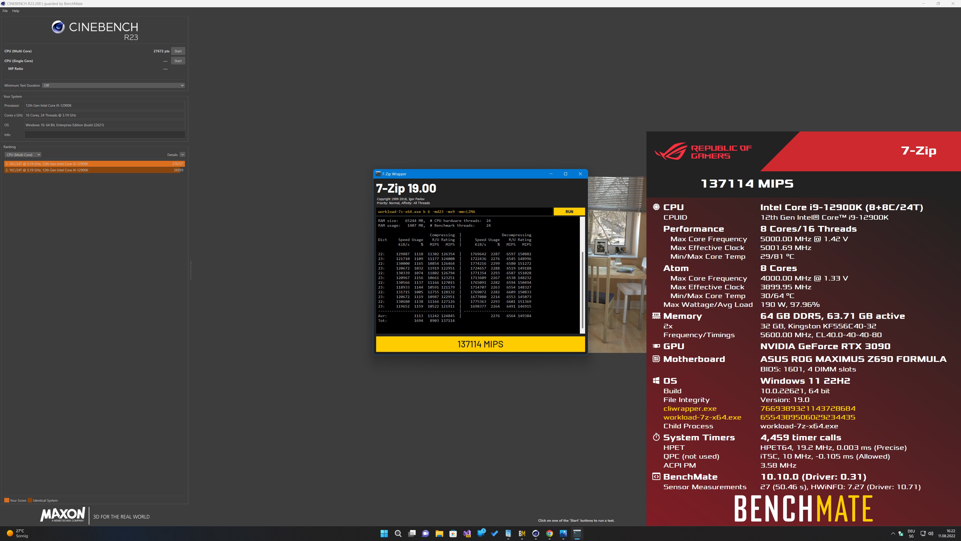Switch to the terminal taskbar icon
Screen dimensions: 961x541
577,533
